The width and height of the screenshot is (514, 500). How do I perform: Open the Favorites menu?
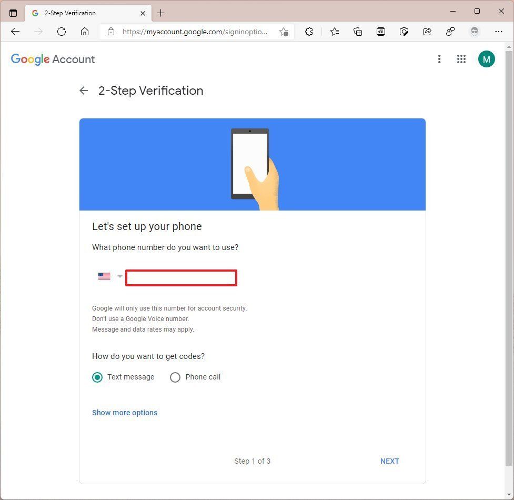pos(335,32)
